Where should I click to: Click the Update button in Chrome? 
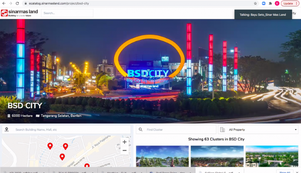pyautogui.click(x=290, y=3)
